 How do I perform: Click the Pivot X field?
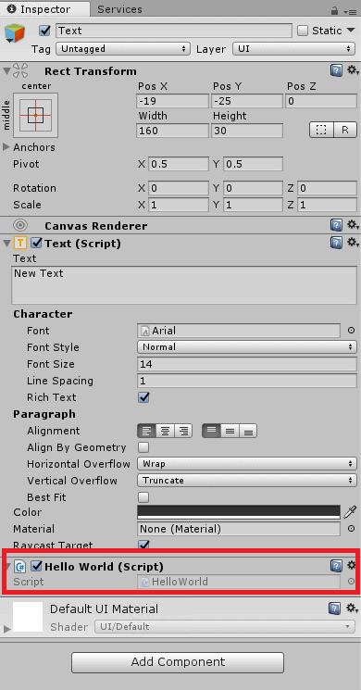click(x=179, y=164)
